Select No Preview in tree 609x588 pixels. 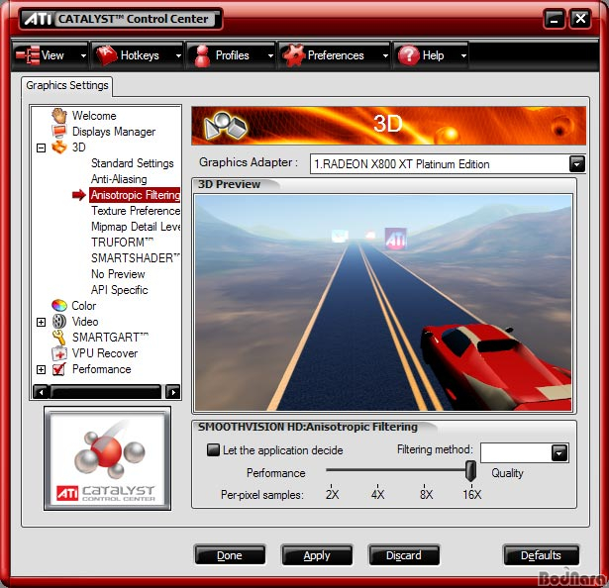point(118,274)
